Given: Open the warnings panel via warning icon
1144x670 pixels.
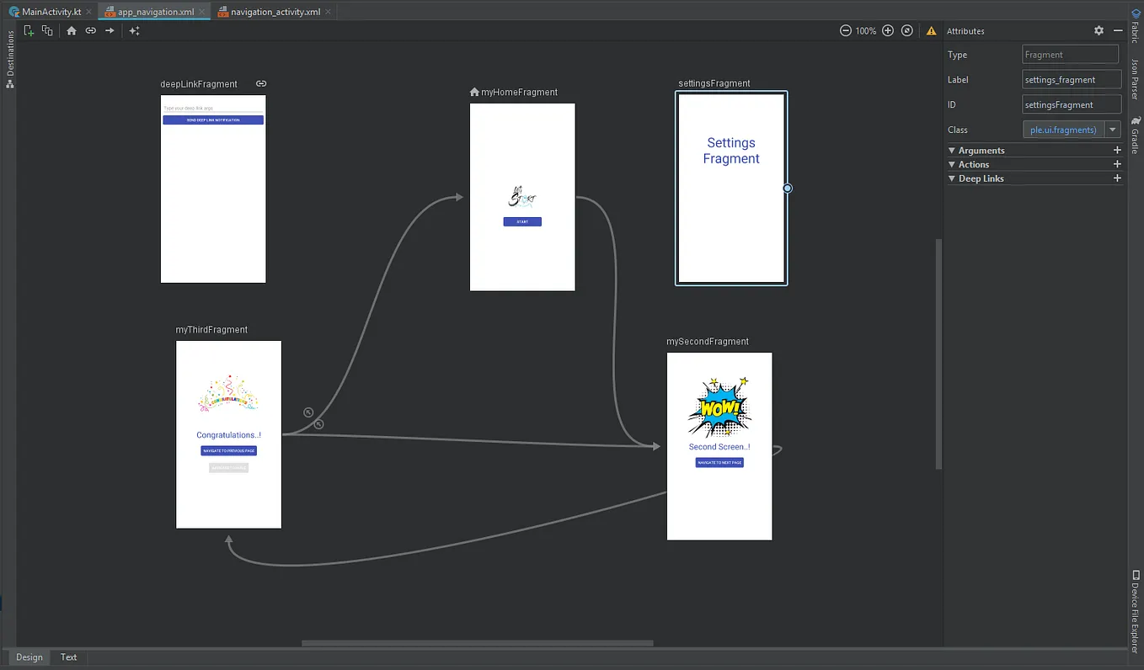Looking at the screenshot, I should click(932, 30).
